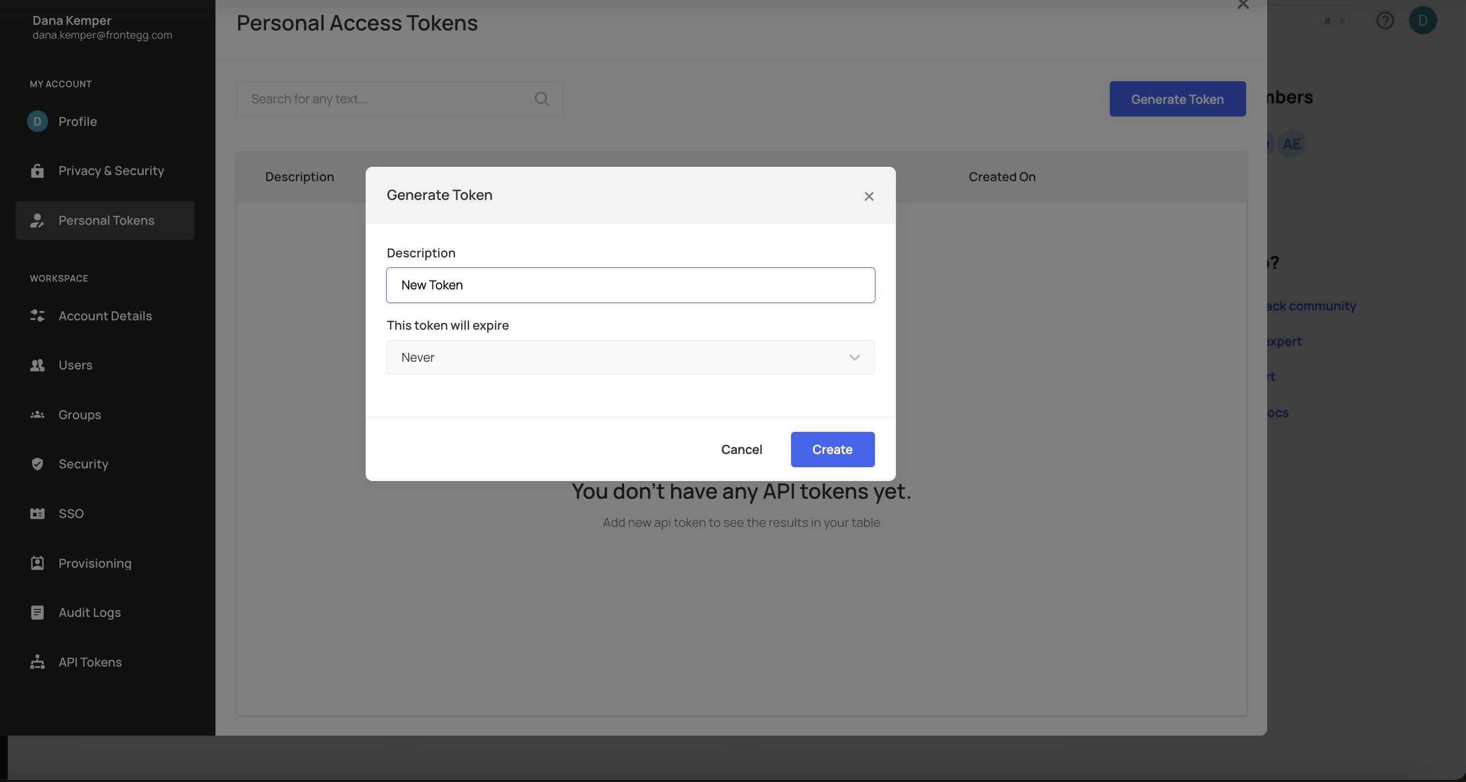Click the Account Details sliders icon
The image size is (1466, 782).
point(38,316)
